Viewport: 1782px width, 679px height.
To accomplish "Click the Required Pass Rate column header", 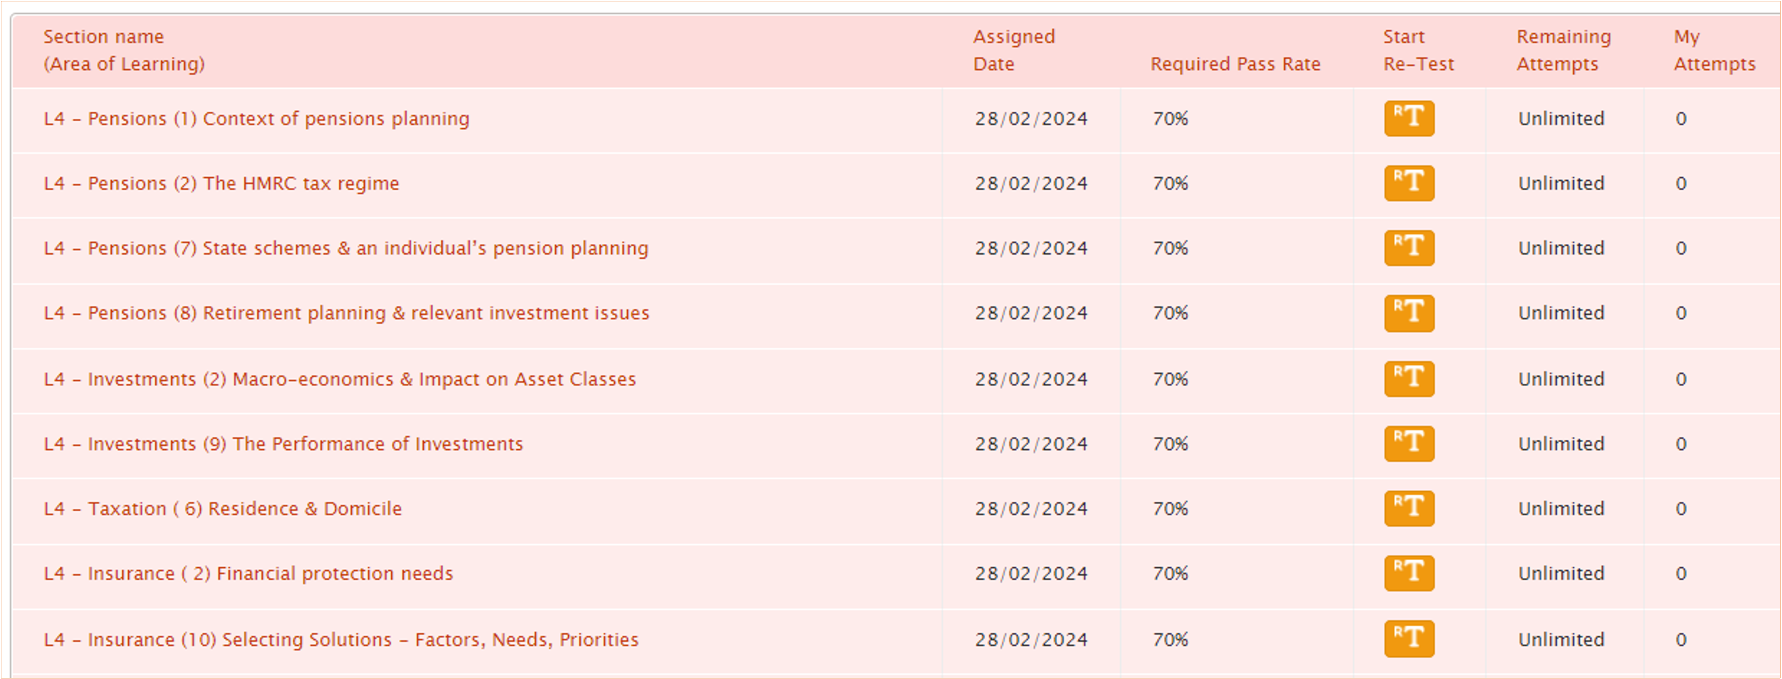I will (x=1235, y=64).
